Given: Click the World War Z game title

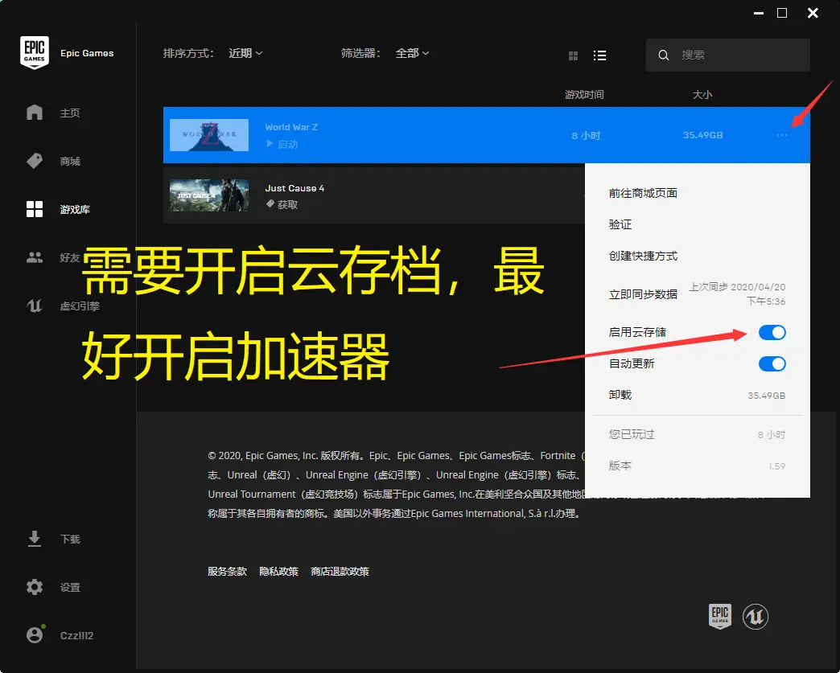Looking at the screenshot, I should coord(291,127).
